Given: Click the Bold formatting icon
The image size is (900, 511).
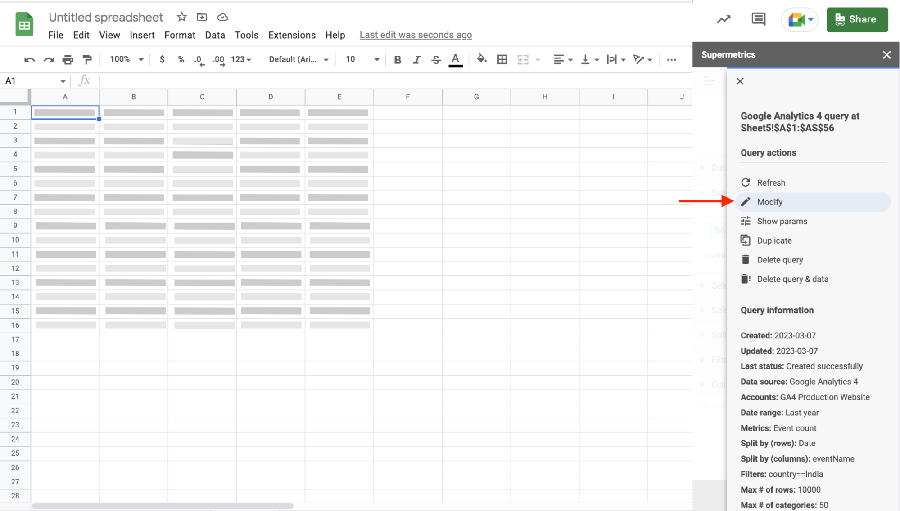Looking at the screenshot, I should click(x=397, y=60).
